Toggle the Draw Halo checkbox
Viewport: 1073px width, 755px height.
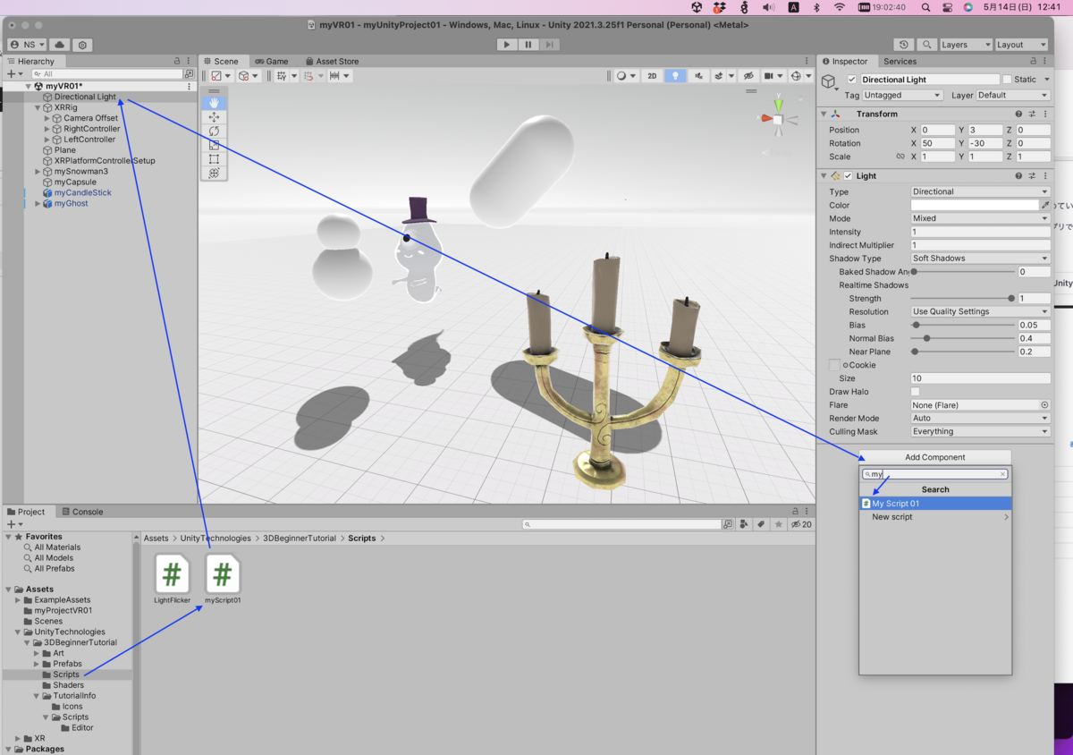coord(915,392)
